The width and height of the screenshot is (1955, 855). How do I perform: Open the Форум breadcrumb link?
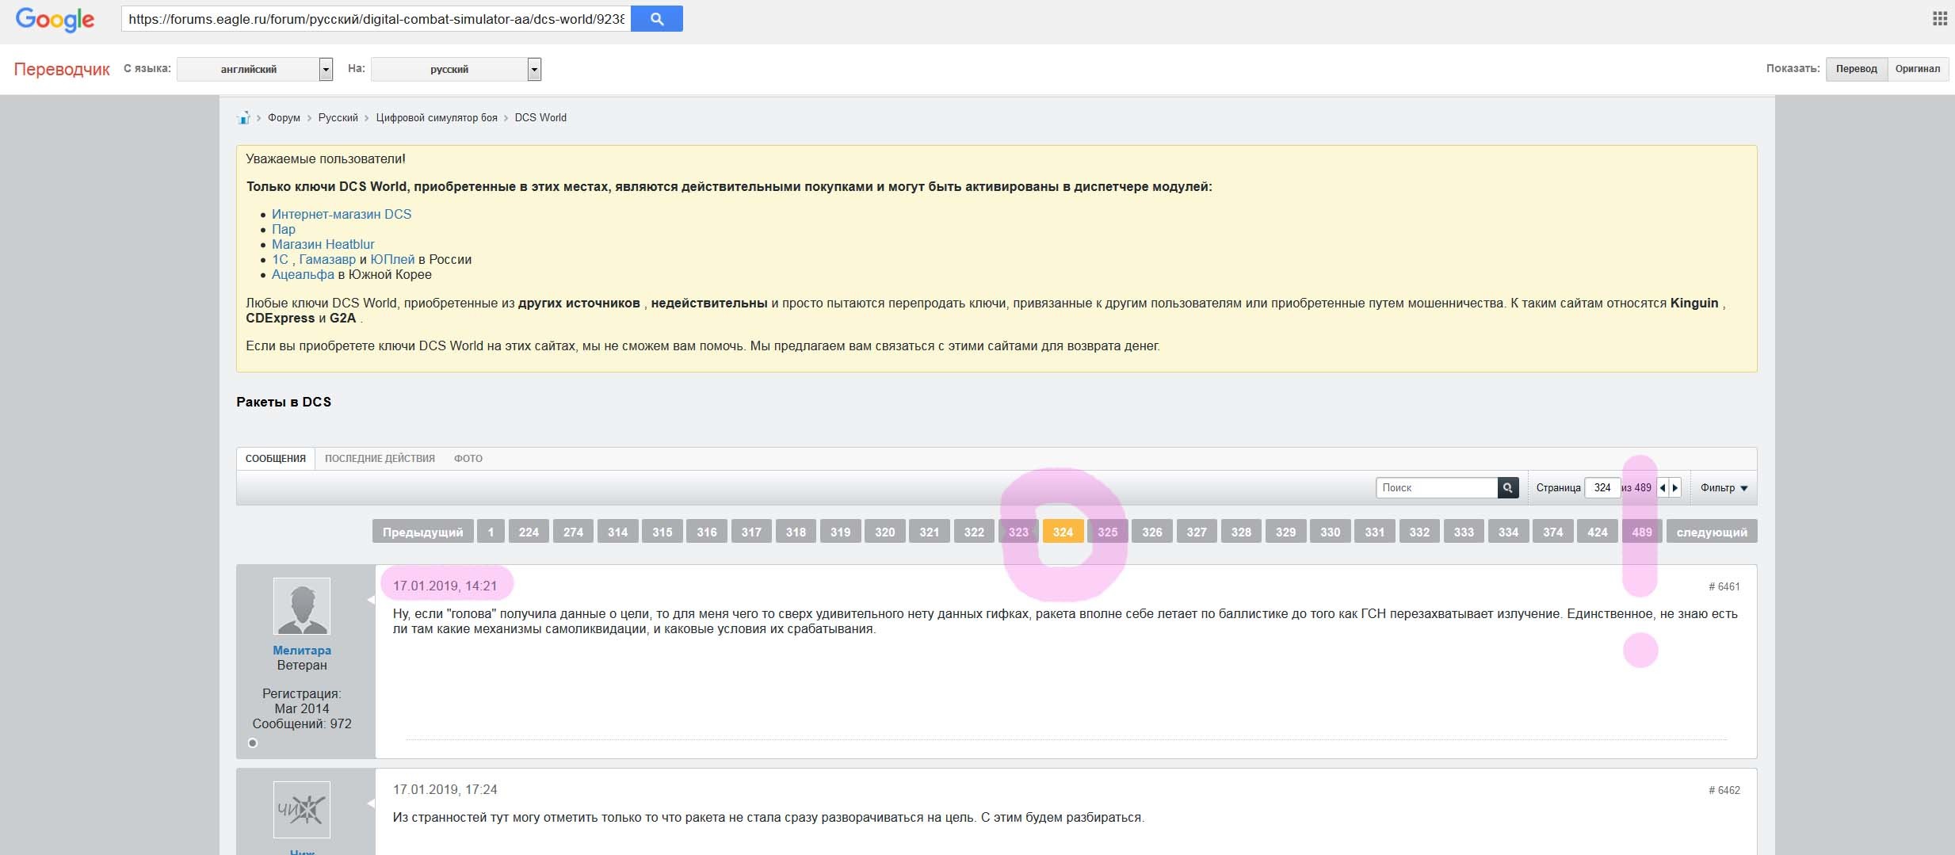(284, 118)
